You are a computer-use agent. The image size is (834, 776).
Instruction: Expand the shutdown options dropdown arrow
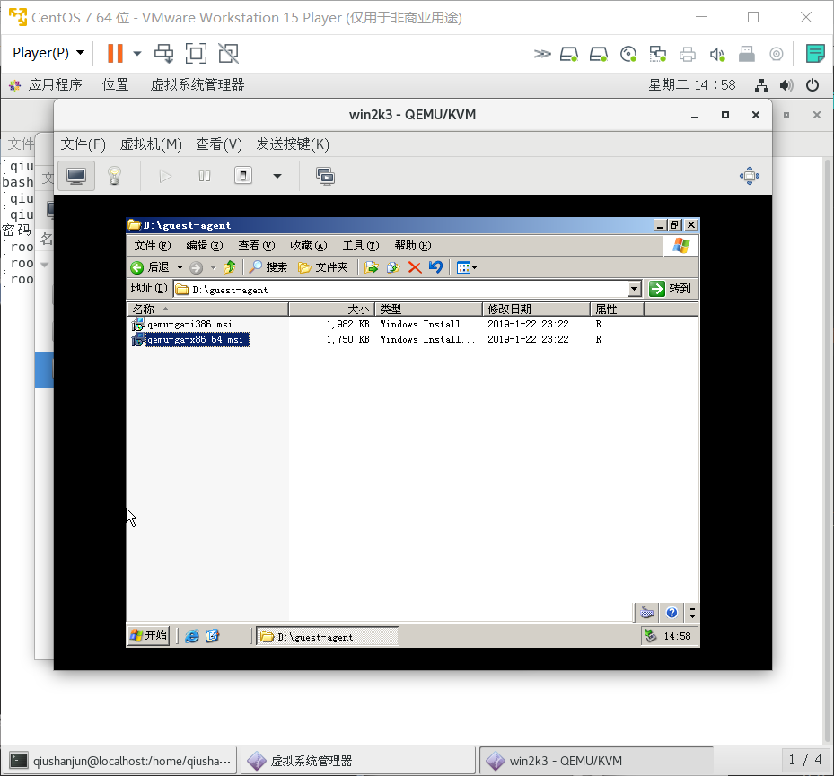pyautogui.click(x=277, y=176)
